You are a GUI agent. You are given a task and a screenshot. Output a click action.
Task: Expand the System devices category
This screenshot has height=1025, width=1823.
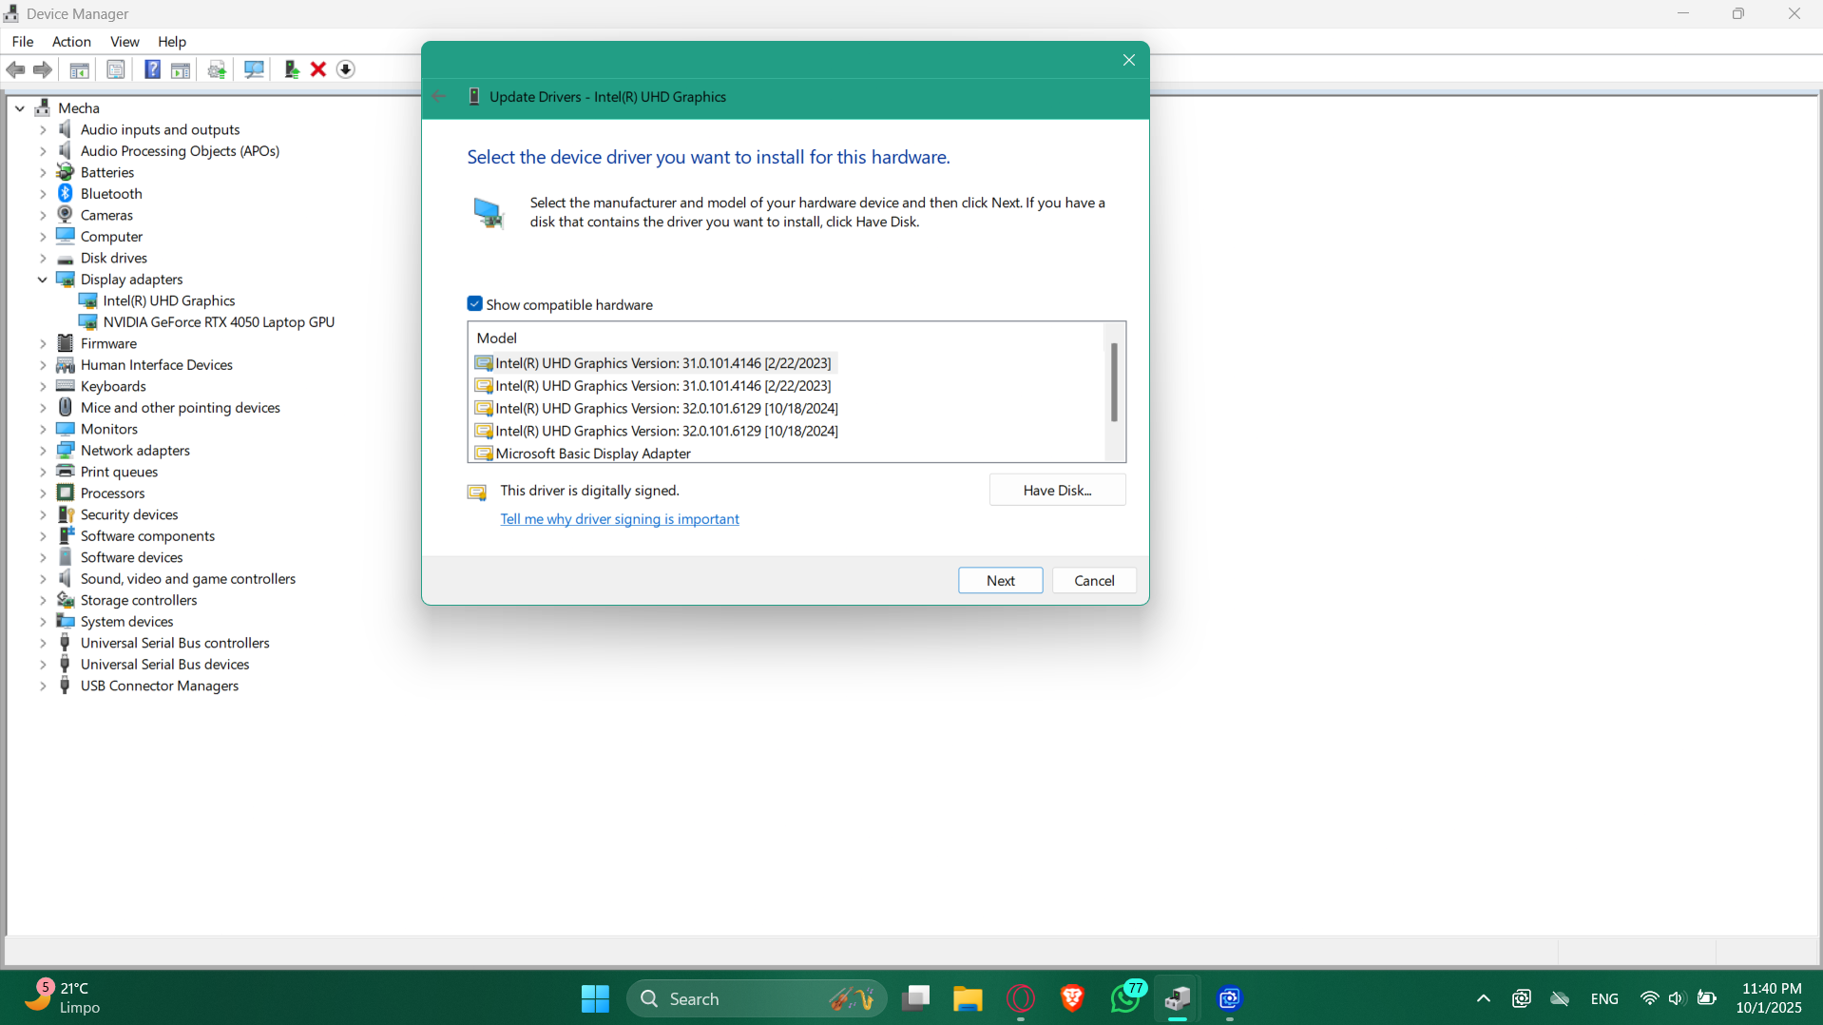pyautogui.click(x=43, y=622)
